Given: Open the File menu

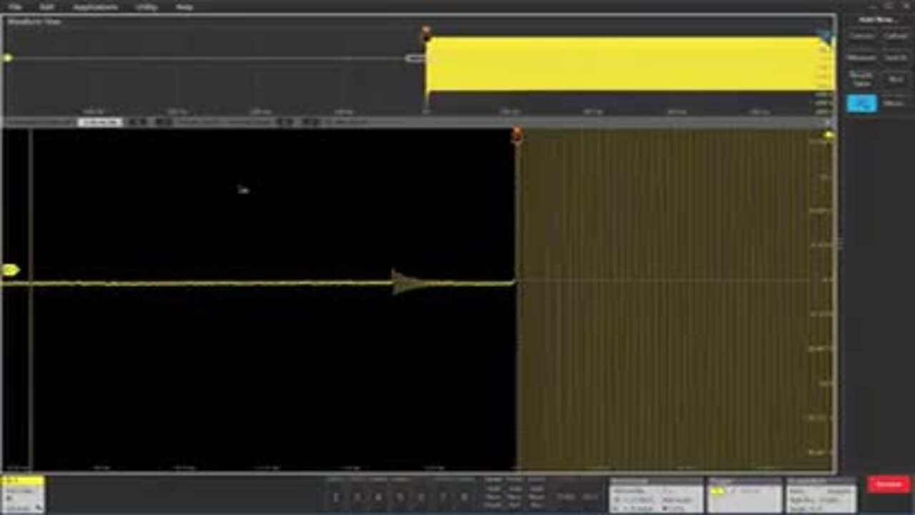Looking at the screenshot, I should click(15, 6).
